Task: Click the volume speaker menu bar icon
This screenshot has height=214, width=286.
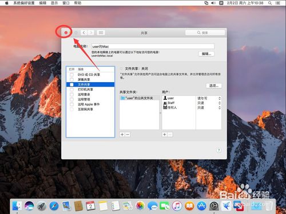Action: point(213,3)
